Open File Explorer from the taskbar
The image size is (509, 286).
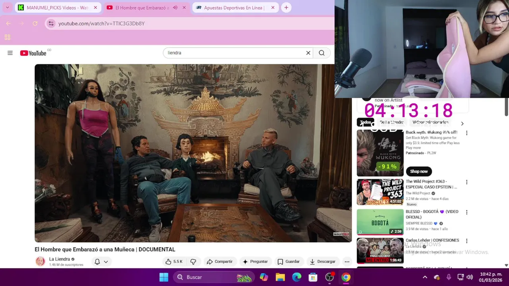pyautogui.click(x=280, y=277)
